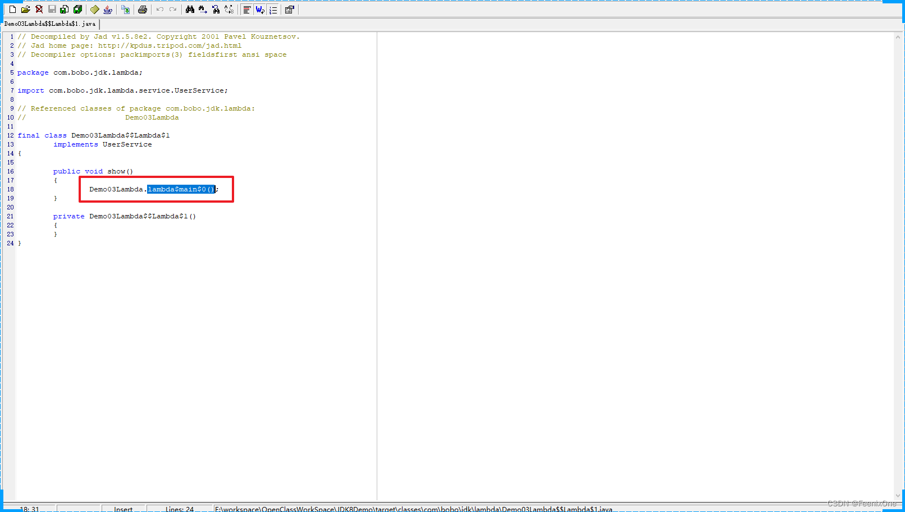The height and width of the screenshot is (512, 905).
Task: Click the cursor position 18: 31 status
Action: pos(30,509)
